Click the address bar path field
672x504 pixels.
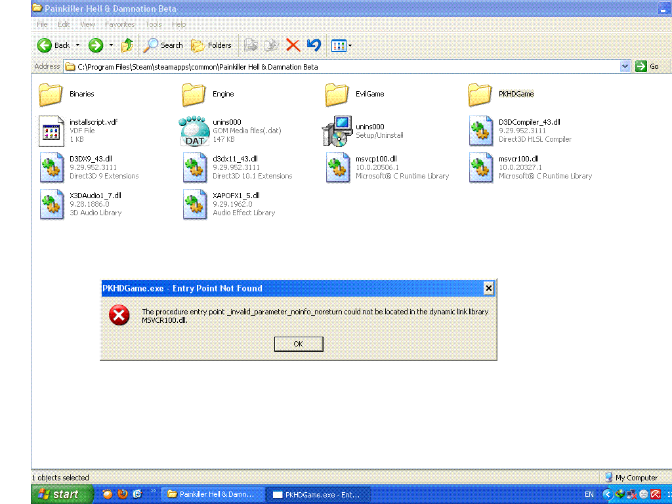click(x=341, y=67)
